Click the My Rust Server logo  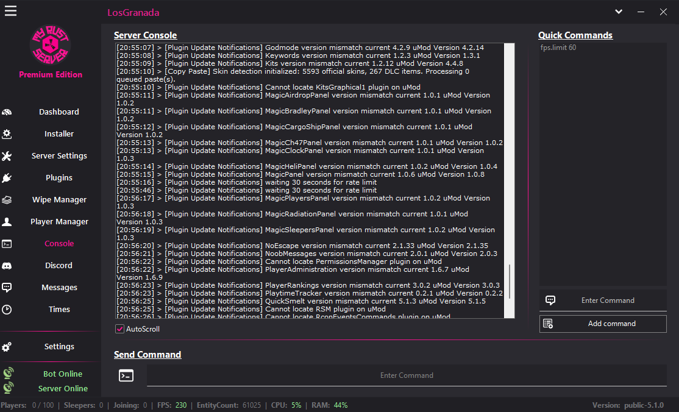tap(50, 44)
